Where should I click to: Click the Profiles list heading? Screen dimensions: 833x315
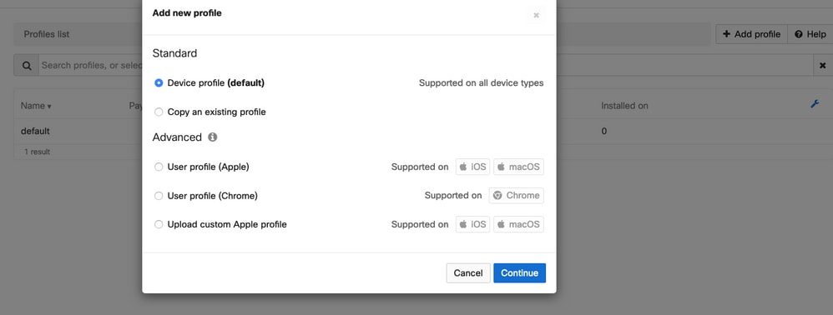(x=47, y=34)
